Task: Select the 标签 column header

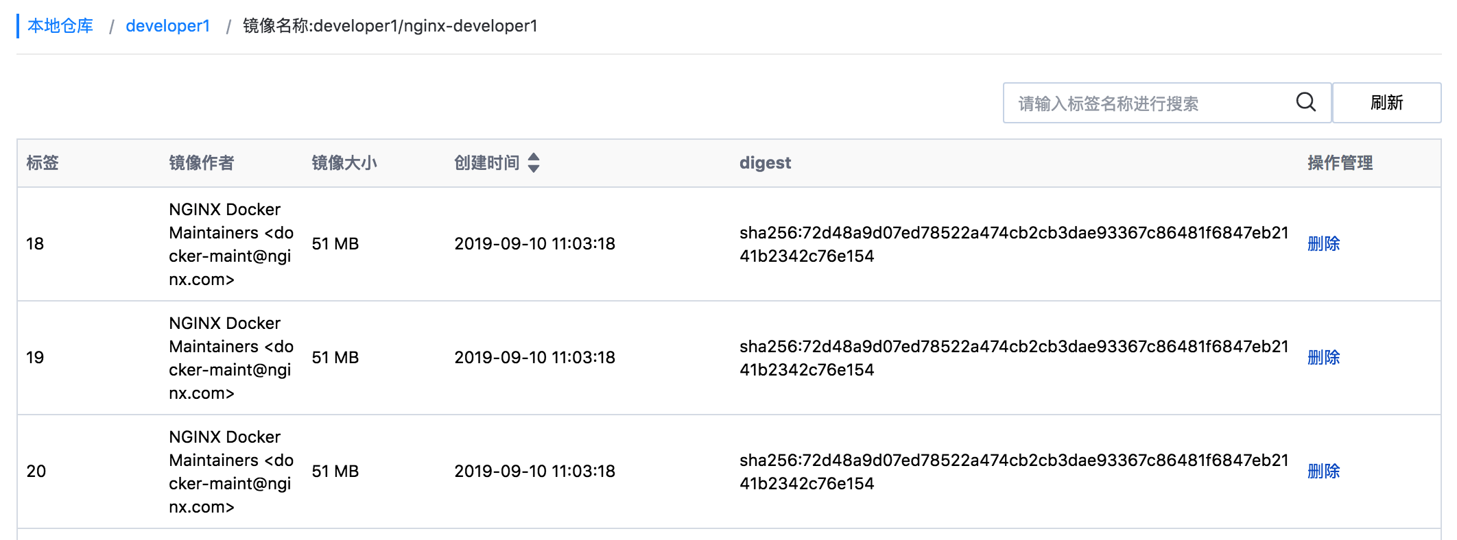Action: [45, 163]
